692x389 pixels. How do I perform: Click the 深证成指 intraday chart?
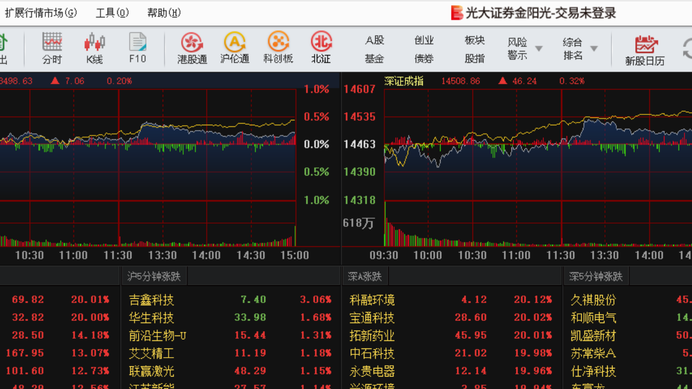pyautogui.click(x=514, y=157)
